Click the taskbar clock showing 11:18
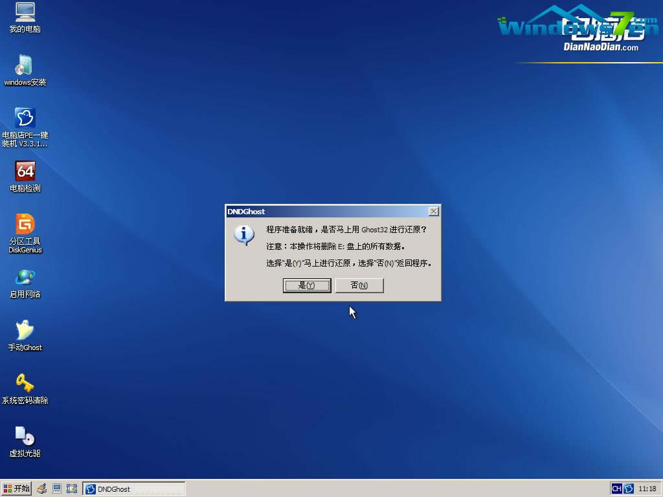 [647, 489]
